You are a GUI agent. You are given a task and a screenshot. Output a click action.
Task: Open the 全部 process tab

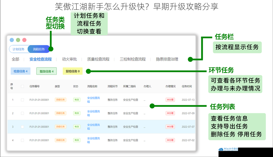15,59
